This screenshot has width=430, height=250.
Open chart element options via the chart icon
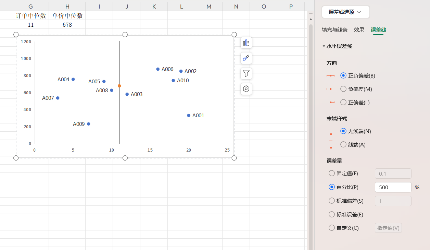point(246,43)
